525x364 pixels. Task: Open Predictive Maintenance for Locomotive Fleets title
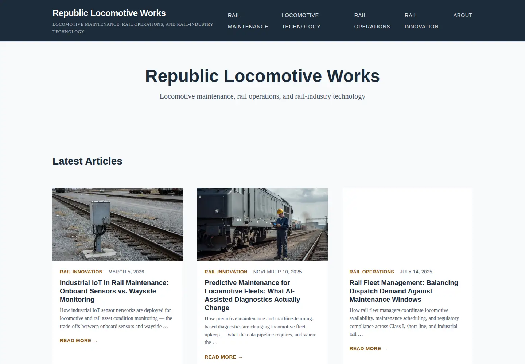point(252,295)
